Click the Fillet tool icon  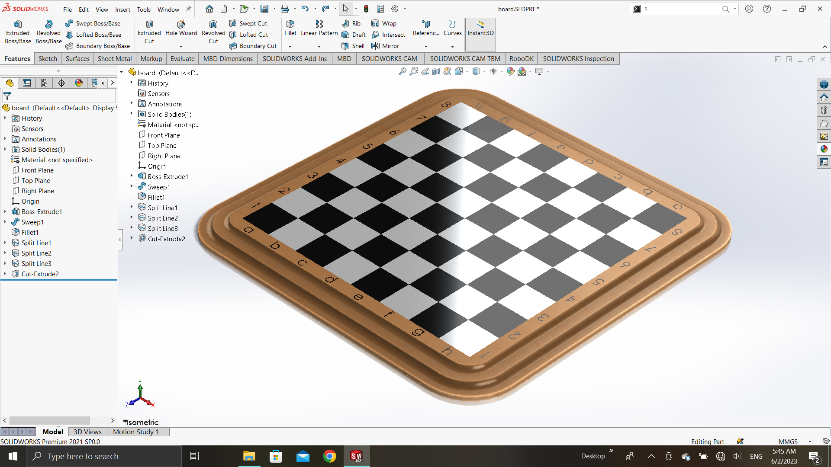290,24
